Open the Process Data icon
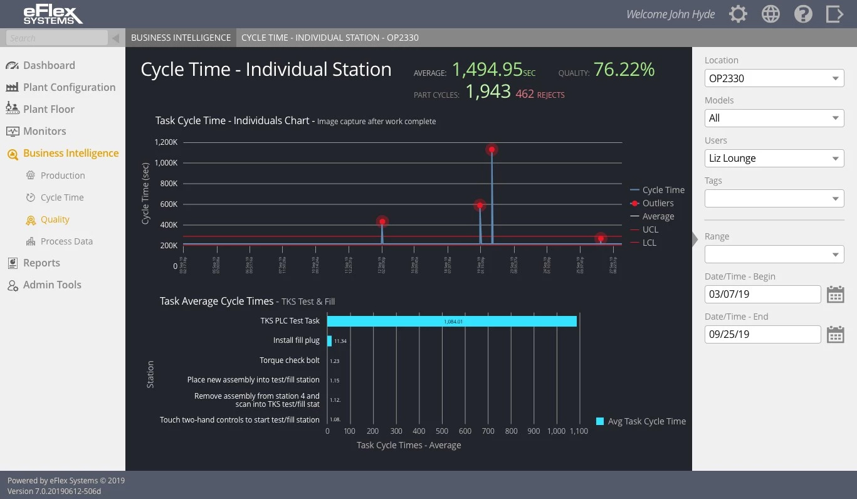Image resolution: width=857 pixels, height=499 pixels. [x=30, y=241]
